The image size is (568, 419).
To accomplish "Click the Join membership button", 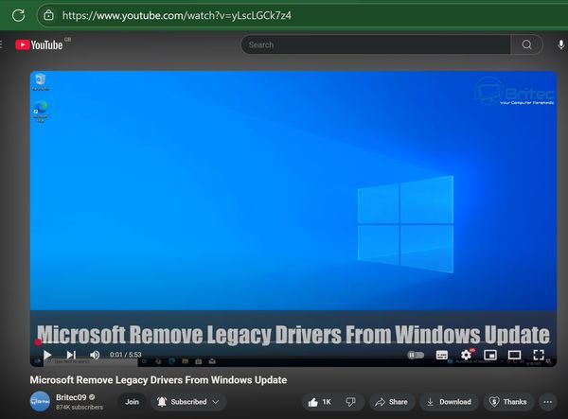I will coord(132,402).
